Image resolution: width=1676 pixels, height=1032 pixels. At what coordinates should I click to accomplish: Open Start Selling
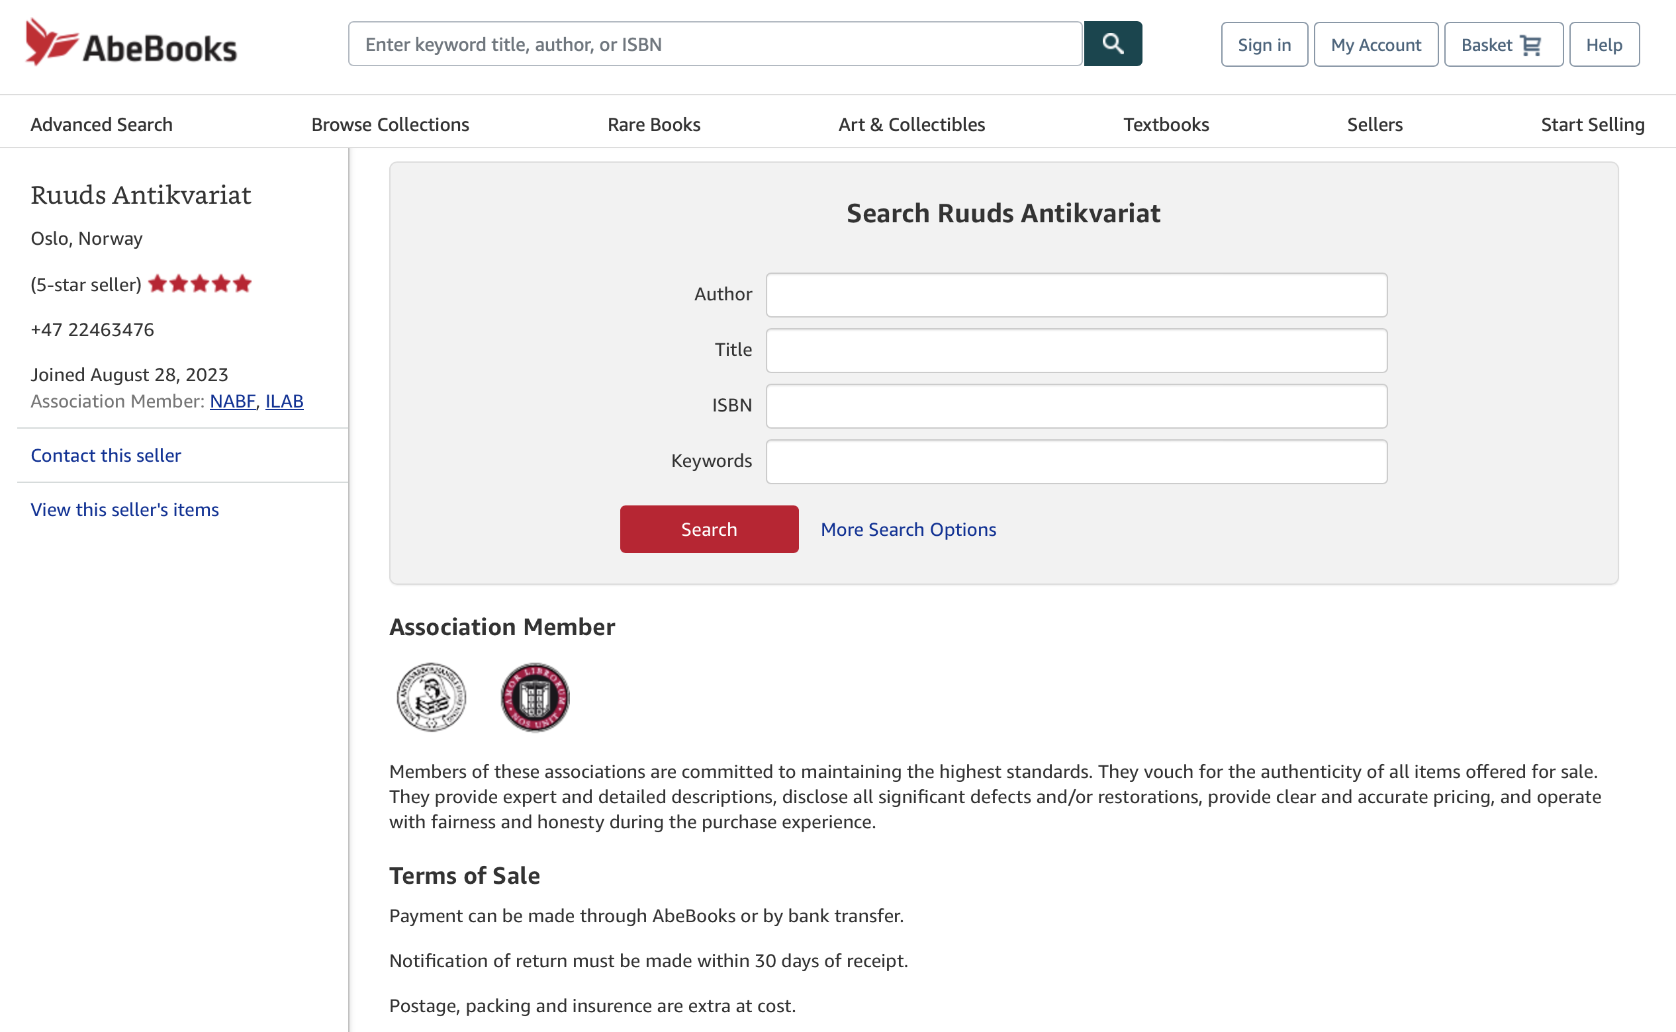pyautogui.click(x=1593, y=124)
